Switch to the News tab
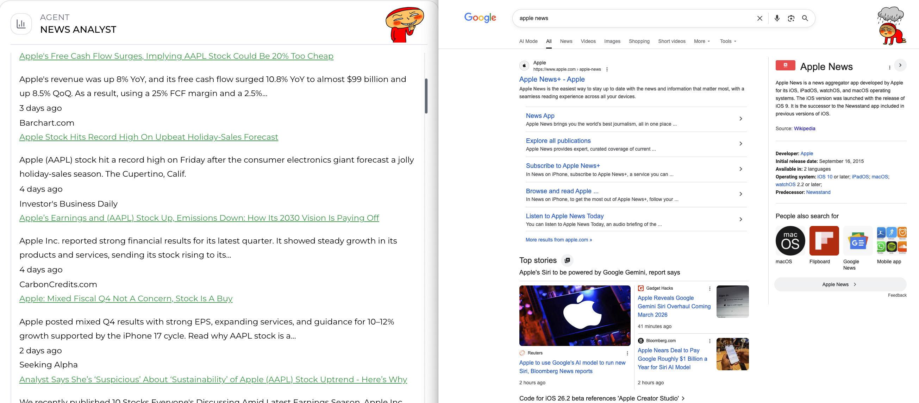919x403 pixels. [x=566, y=42]
